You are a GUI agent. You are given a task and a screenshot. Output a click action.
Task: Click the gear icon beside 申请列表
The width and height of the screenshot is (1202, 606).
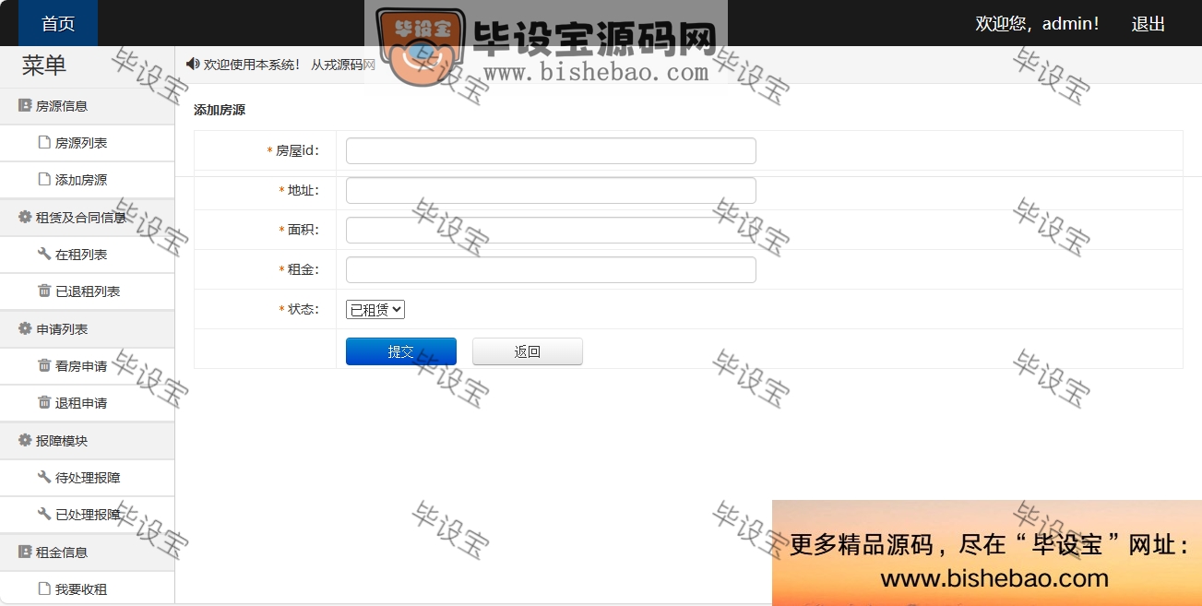click(25, 329)
